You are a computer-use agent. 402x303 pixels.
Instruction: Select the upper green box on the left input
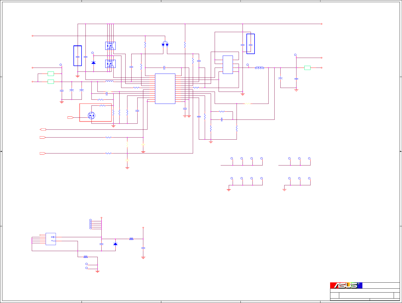point(51,74)
